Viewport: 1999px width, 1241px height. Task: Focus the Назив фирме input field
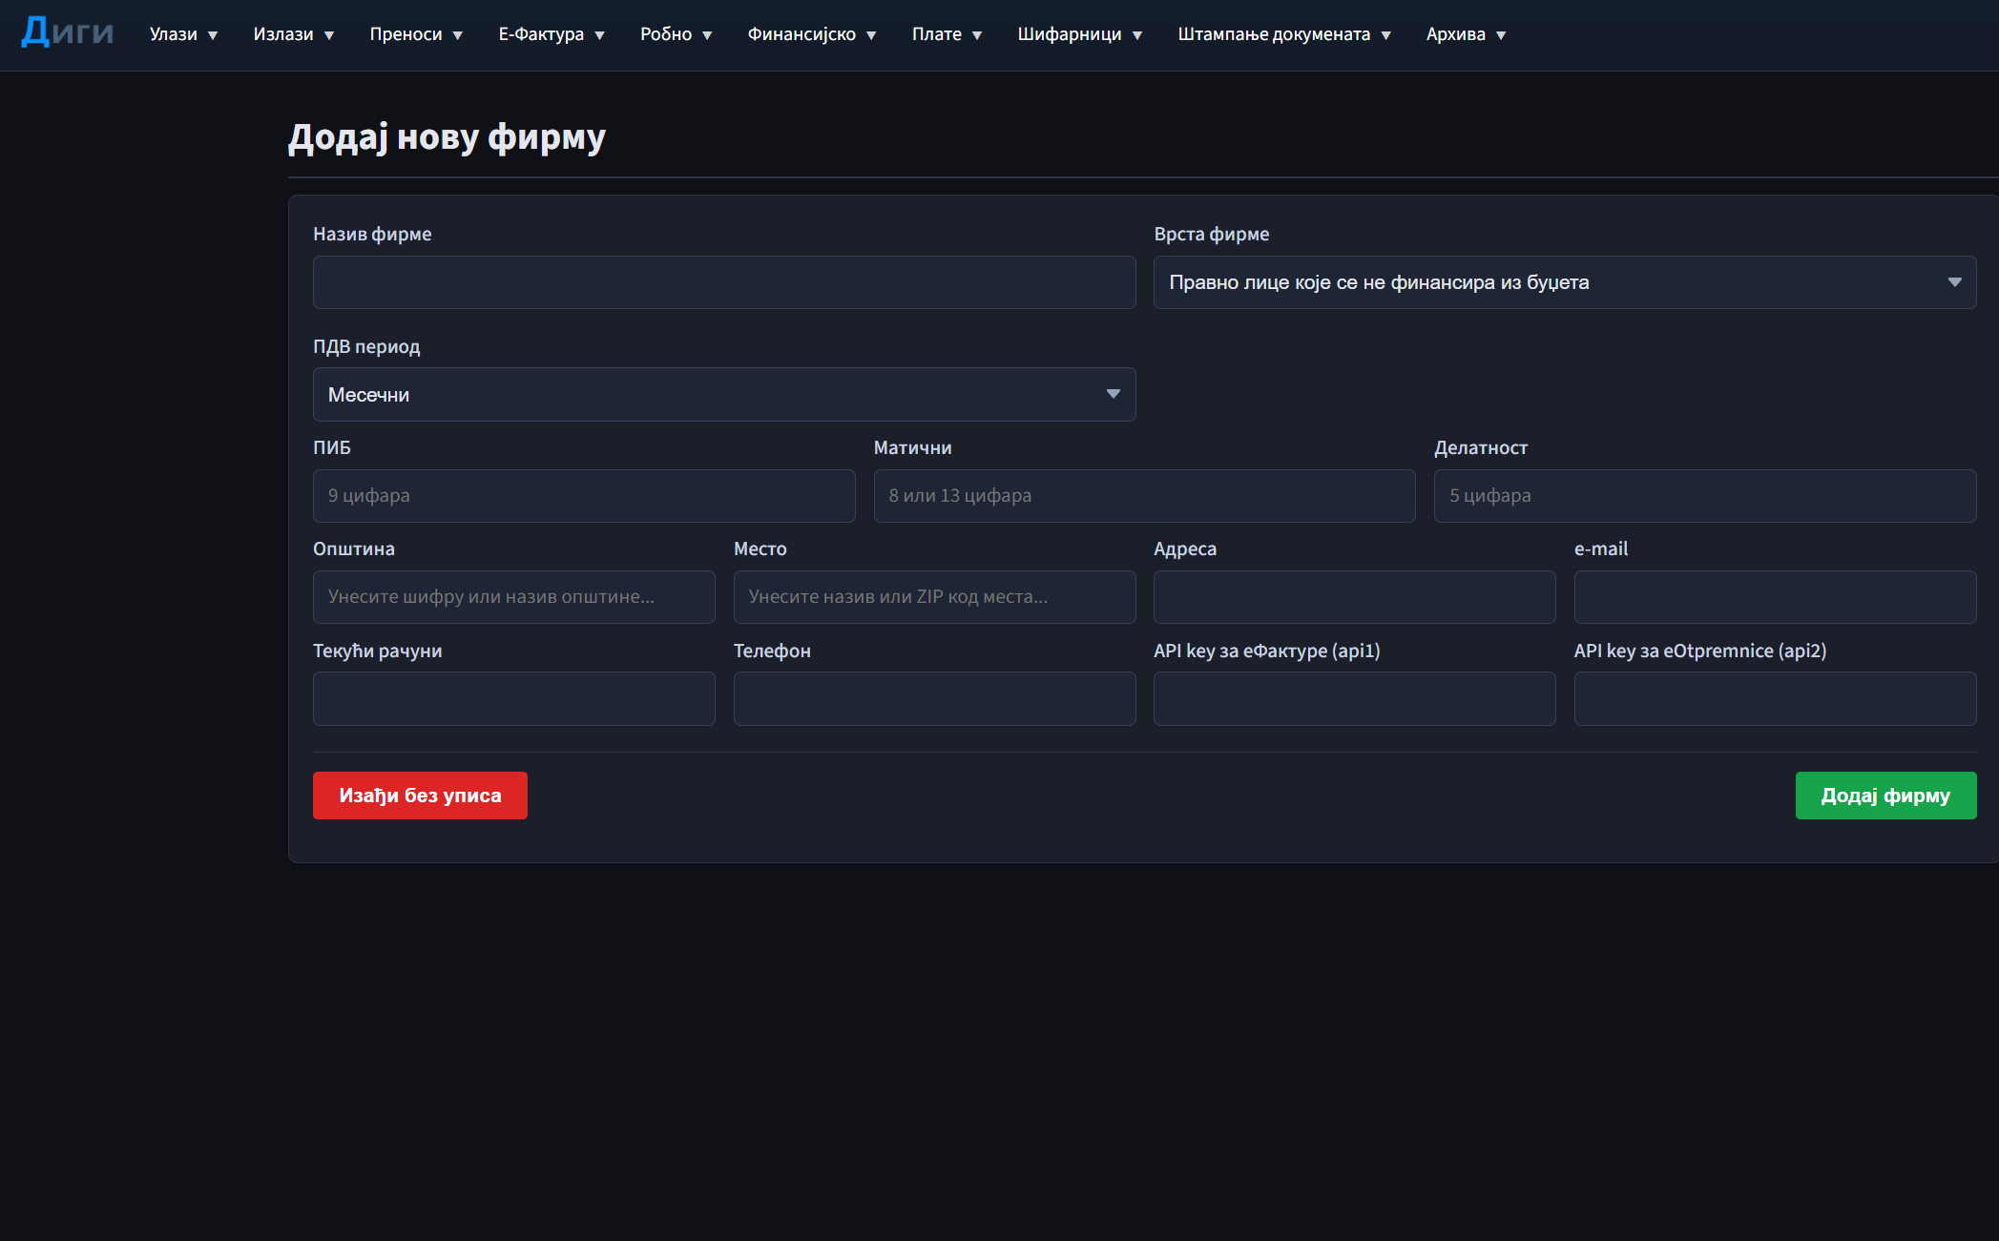(724, 282)
